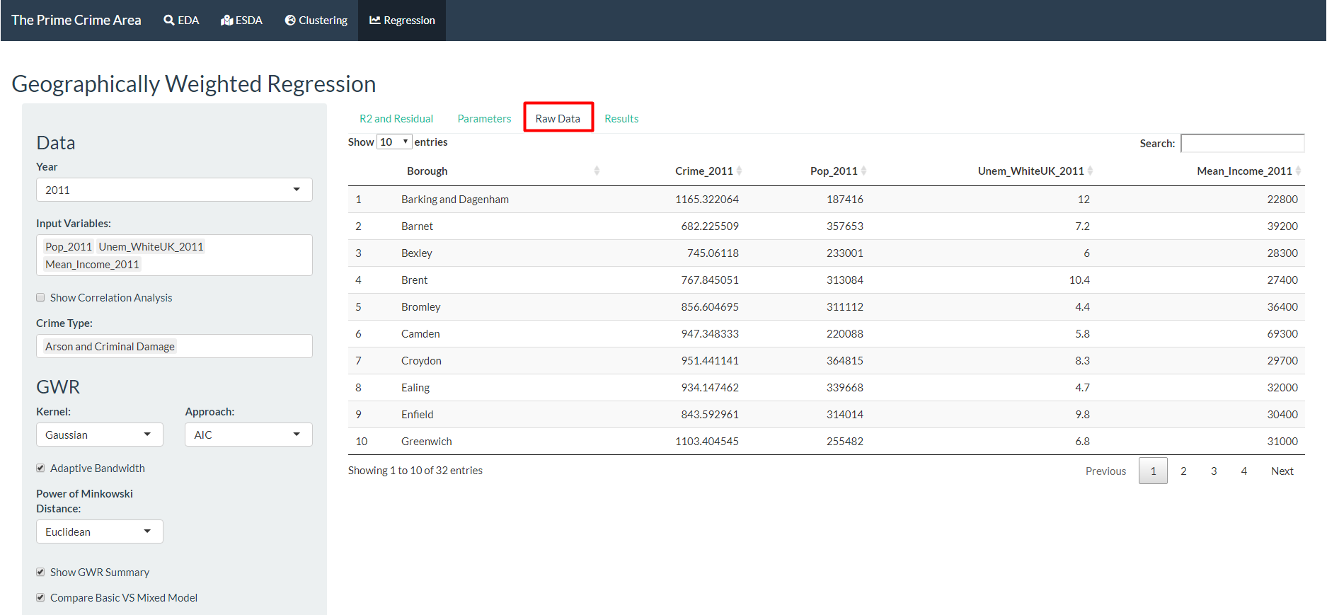Switch to the Parameters tab
1327x615 pixels.
point(484,119)
